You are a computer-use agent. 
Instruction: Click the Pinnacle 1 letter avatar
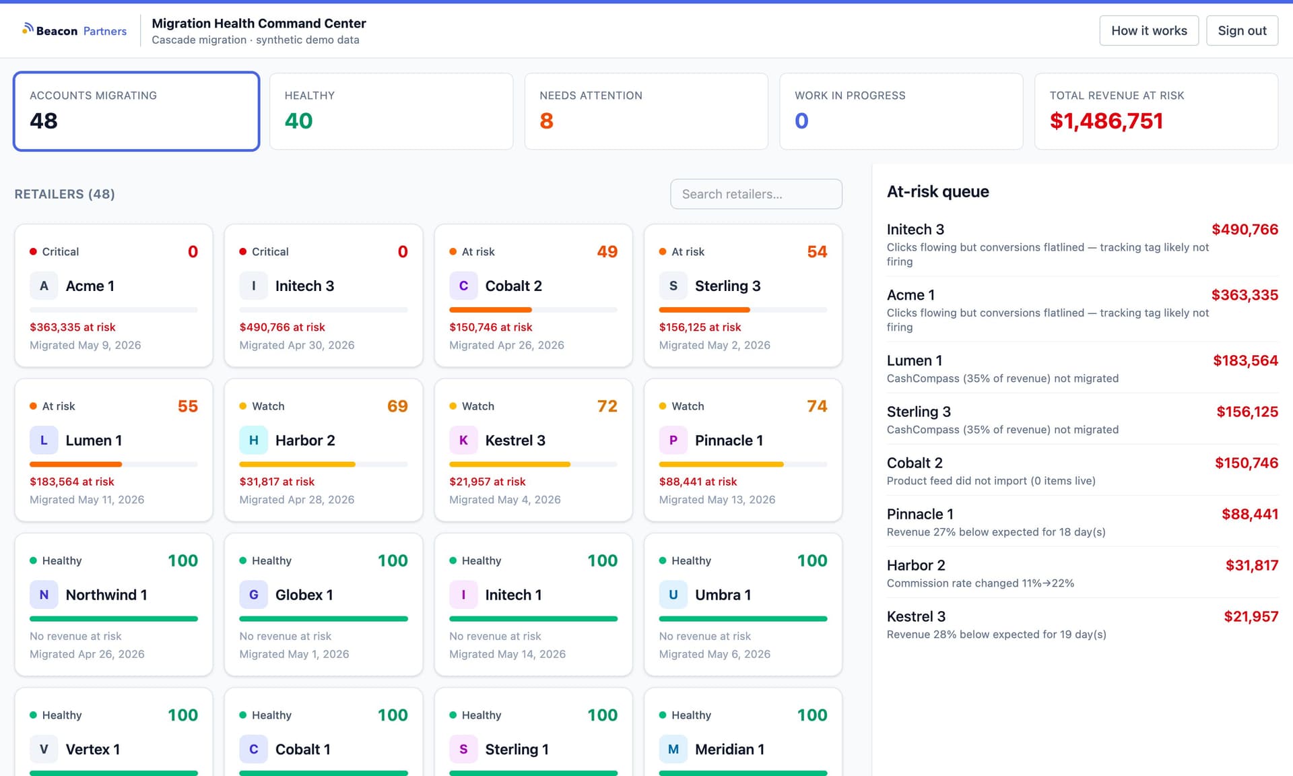(x=673, y=441)
